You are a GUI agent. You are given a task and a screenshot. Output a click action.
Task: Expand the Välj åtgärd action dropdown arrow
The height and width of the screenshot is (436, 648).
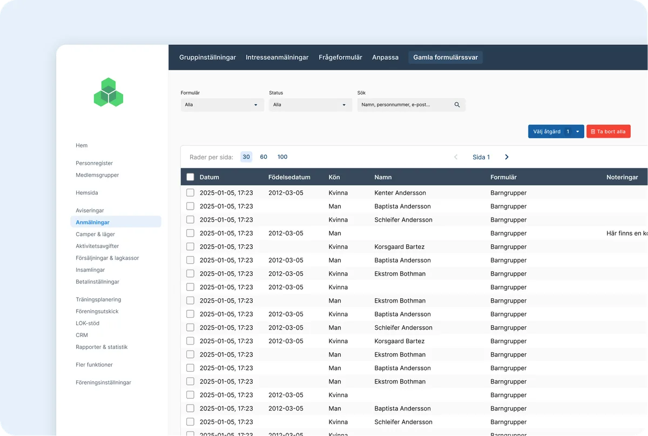(578, 132)
